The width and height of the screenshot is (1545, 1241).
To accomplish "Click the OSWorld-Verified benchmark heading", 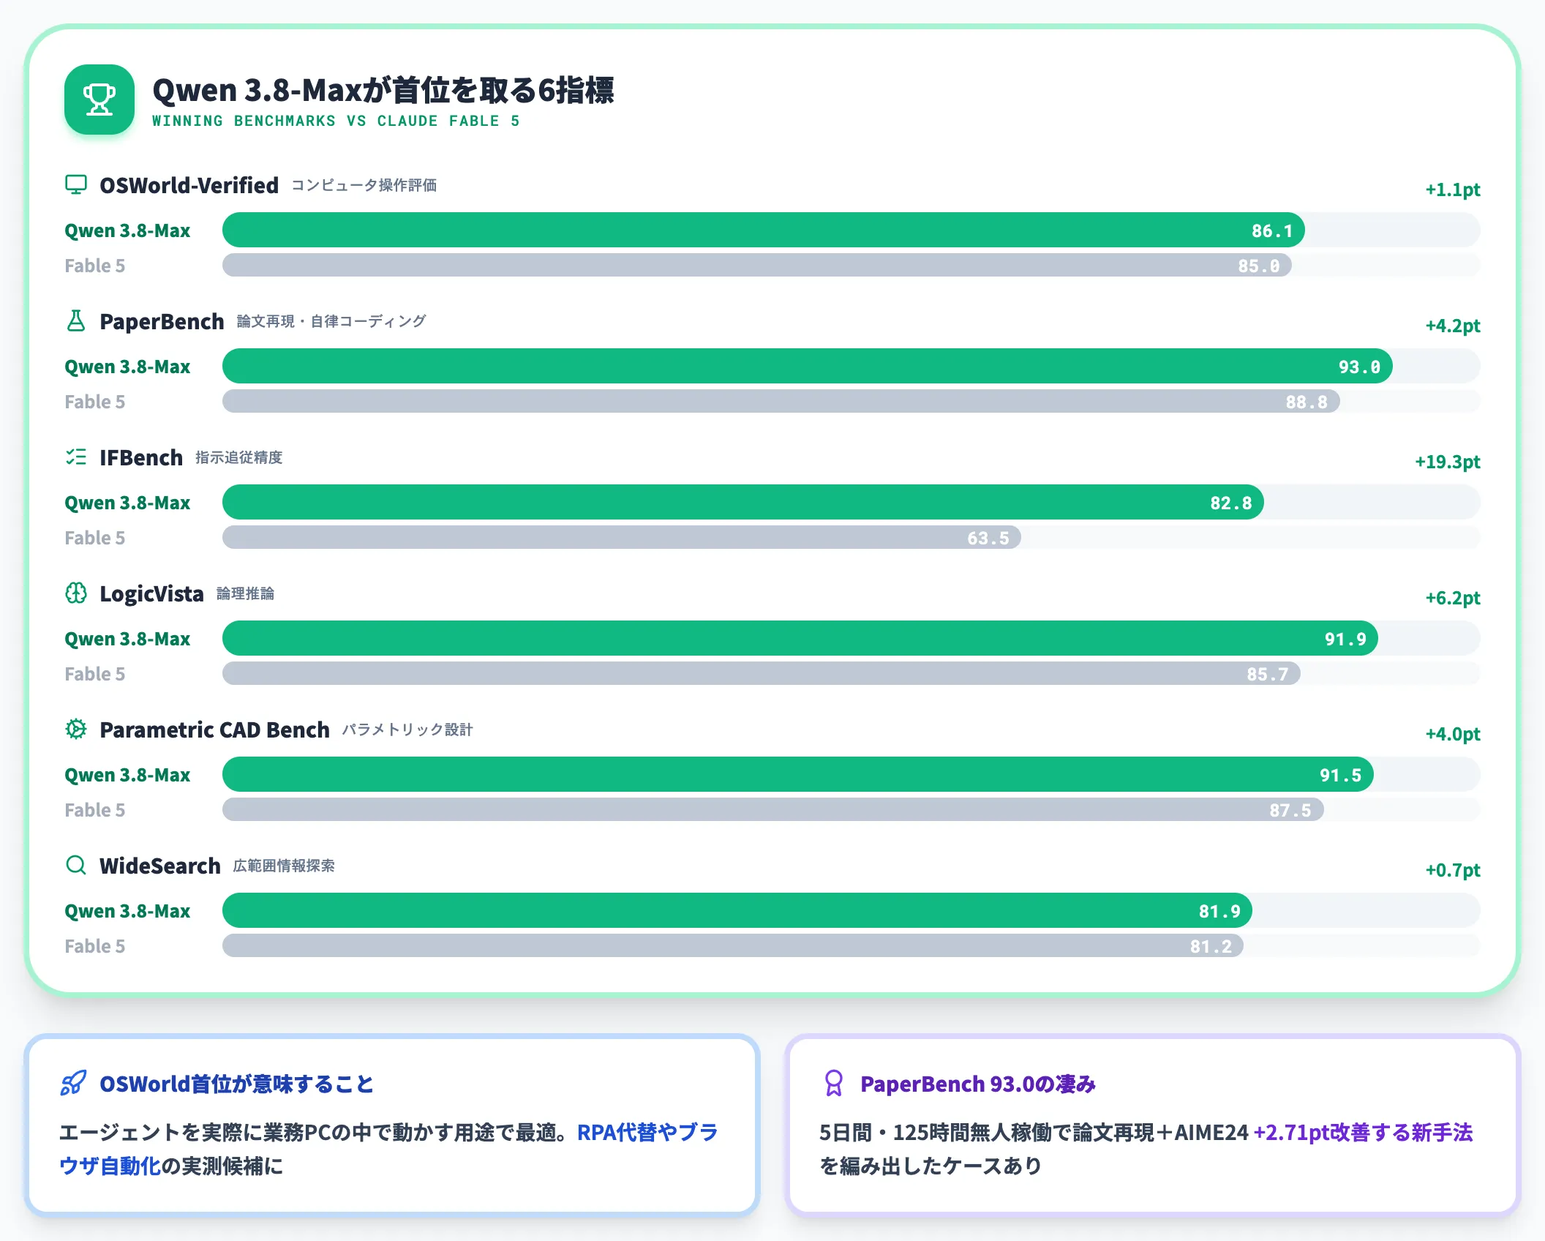I will [x=189, y=185].
